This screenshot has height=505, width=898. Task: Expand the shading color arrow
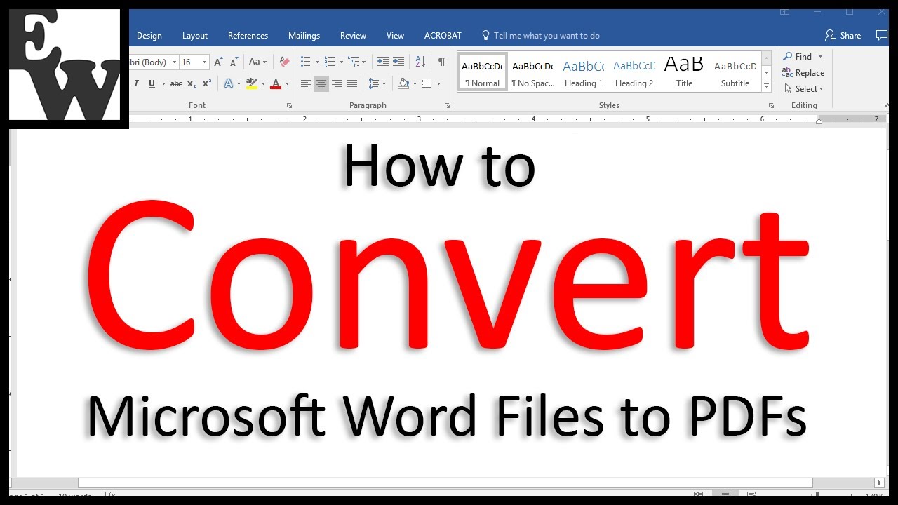coord(415,83)
